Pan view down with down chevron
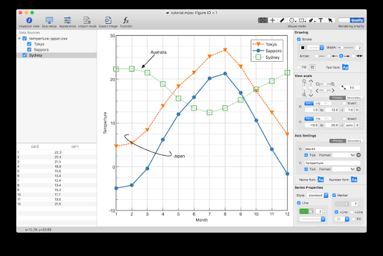Image resolution: width=383 pixels, height=256 pixels. (311, 95)
